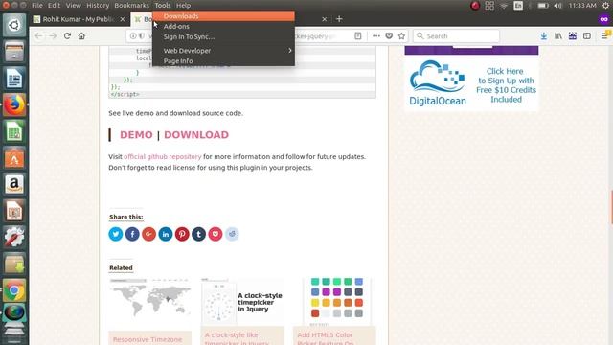Open LibreOffice Calc from the dock

(14, 131)
